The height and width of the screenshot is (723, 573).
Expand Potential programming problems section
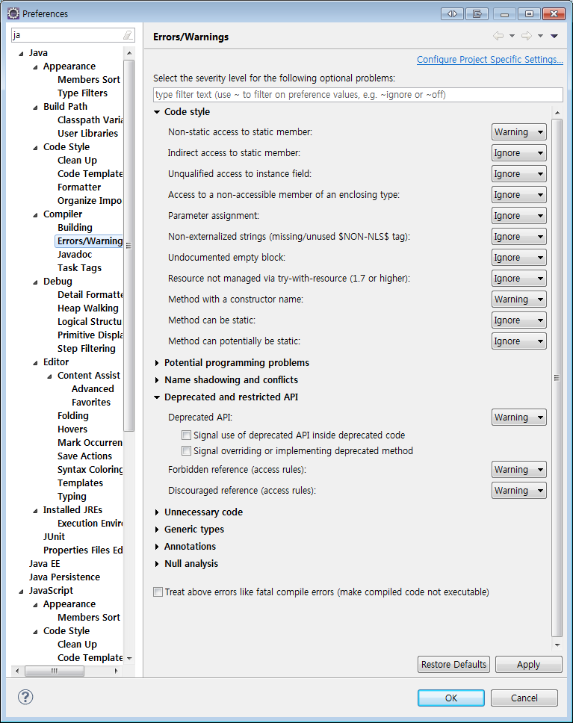point(157,363)
